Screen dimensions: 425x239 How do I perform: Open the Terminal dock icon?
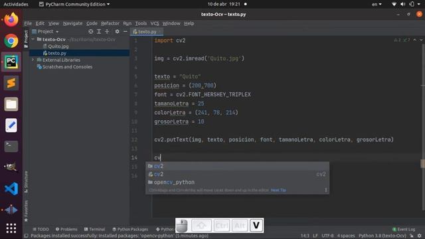11,146
